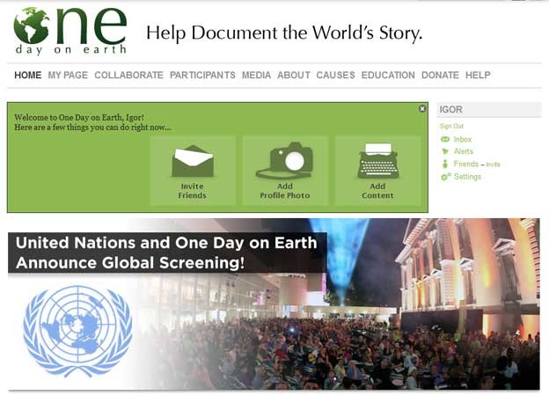Click the 'Help Document the World's Story' tagline
Screen dimensions: 549x395
[284, 33]
